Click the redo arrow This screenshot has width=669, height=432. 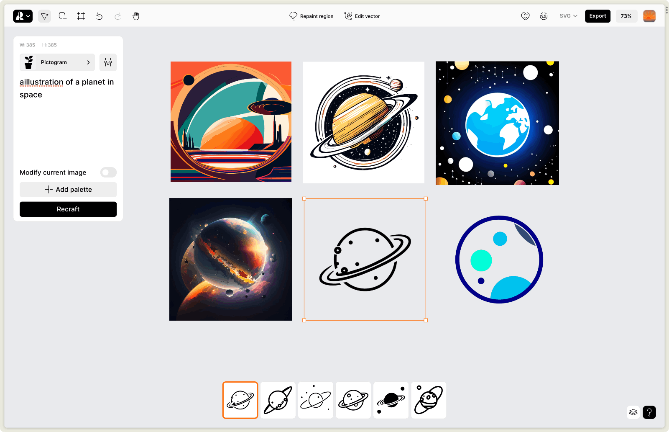(x=117, y=16)
